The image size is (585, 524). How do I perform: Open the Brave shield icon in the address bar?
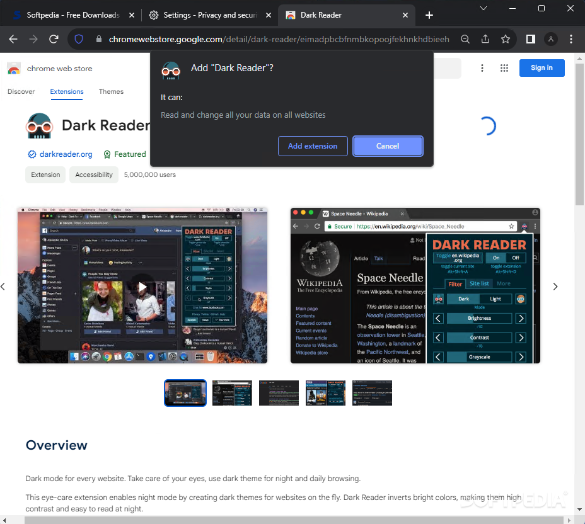(79, 39)
